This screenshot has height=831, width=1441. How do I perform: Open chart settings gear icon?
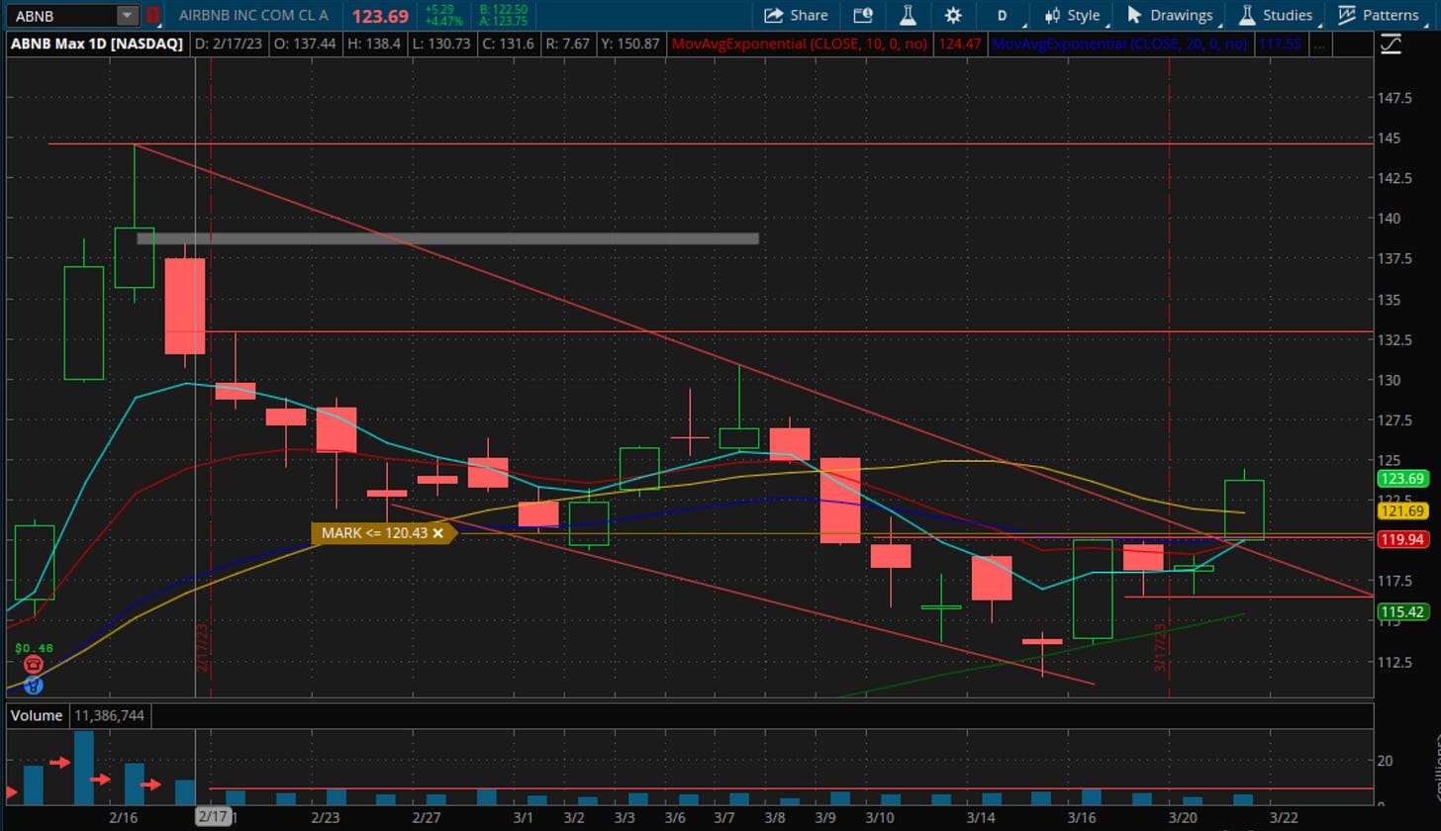[953, 15]
